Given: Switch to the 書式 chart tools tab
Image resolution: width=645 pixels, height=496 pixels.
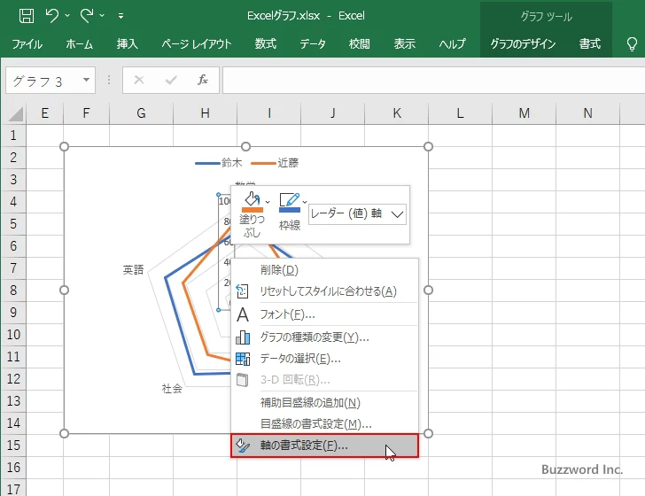Looking at the screenshot, I should click(x=590, y=44).
